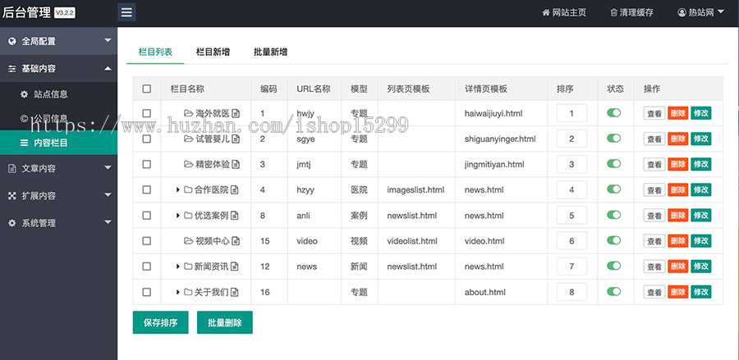Disable the status switch for 新闻资讯
Viewport: 739px width, 360px height.
(613, 266)
